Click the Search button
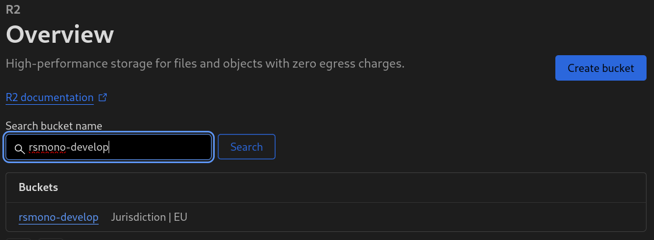The height and width of the screenshot is (240, 654). tap(246, 146)
